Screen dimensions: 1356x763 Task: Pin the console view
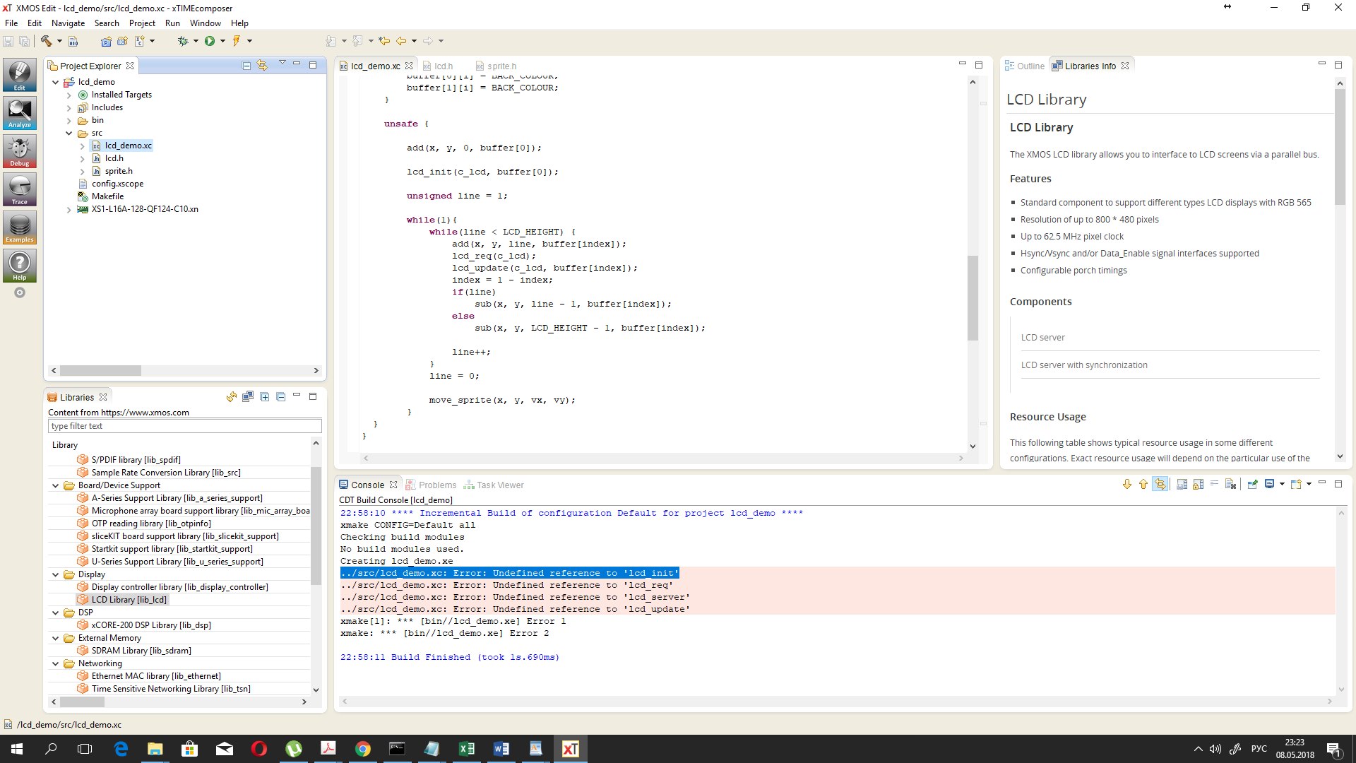[1252, 485]
